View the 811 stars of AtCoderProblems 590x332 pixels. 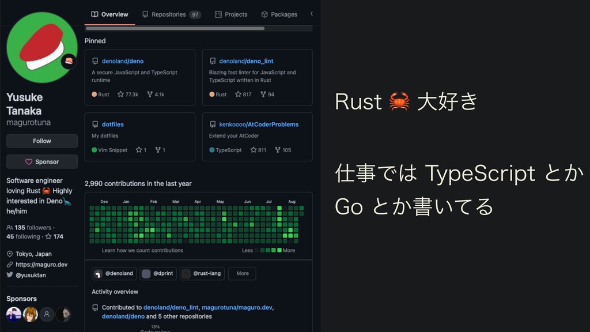[258, 150]
